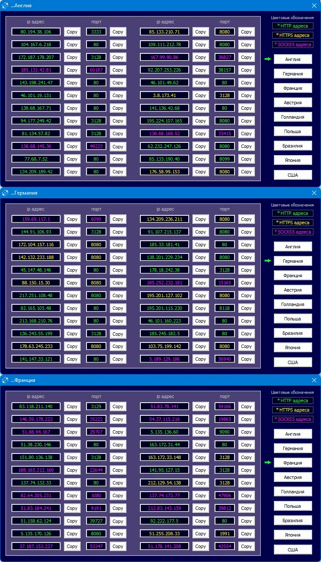Open США list in the Германия window
The image size is (321, 562).
293,362
